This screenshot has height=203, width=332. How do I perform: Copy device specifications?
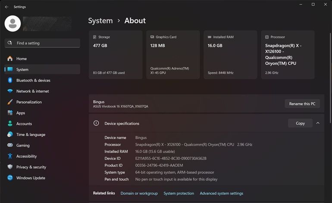click(300, 123)
